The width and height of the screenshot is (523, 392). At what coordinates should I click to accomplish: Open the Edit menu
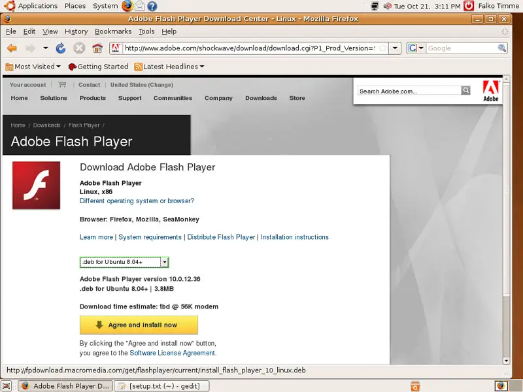(x=29, y=31)
